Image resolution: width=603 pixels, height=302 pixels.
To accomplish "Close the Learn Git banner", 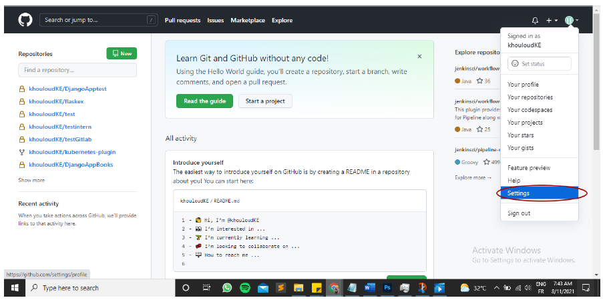I will (x=419, y=57).
